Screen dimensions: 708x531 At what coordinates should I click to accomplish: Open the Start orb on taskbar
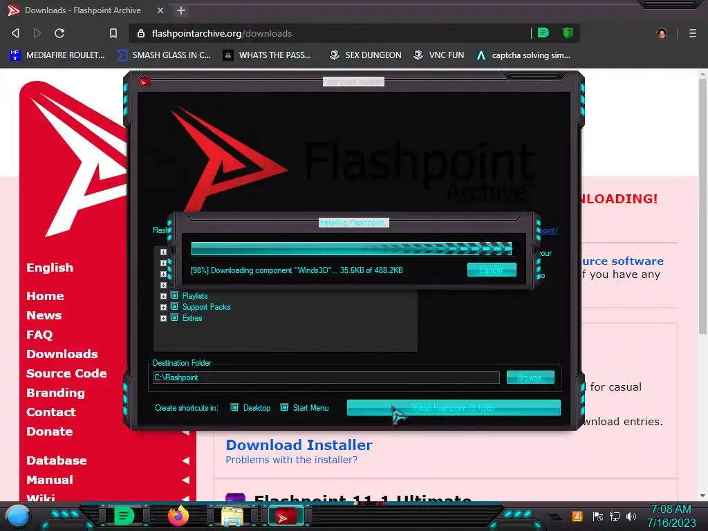pyautogui.click(x=18, y=516)
